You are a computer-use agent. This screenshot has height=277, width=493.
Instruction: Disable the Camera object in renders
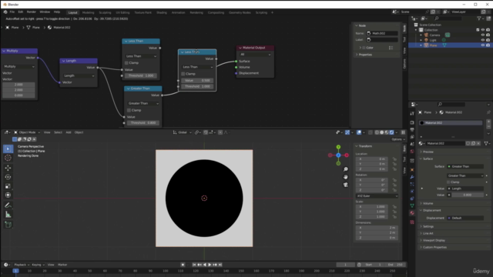[x=488, y=35]
